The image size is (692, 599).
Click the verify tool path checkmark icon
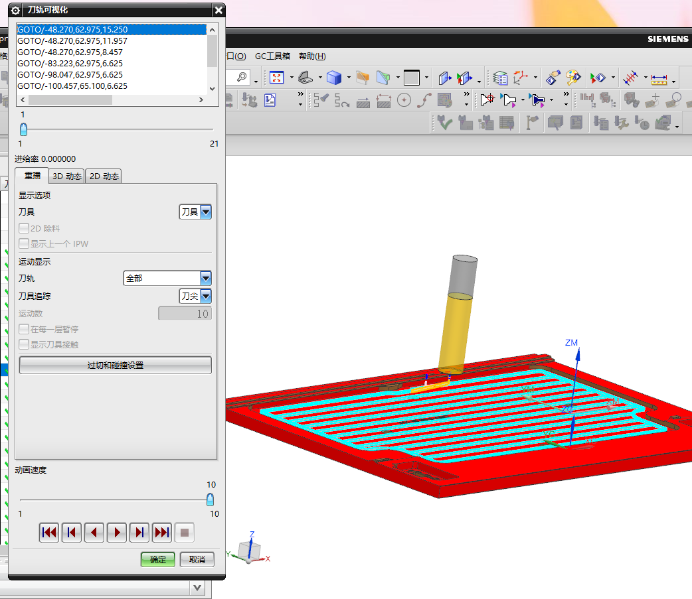(x=444, y=123)
